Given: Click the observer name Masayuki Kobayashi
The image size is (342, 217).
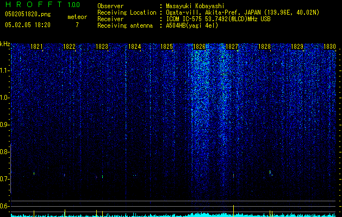Looking at the screenshot, I should coord(195,6).
